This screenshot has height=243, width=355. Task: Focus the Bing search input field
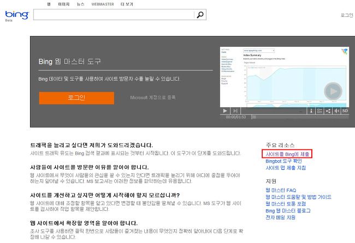pyautogui.click(x=114, y=15)
